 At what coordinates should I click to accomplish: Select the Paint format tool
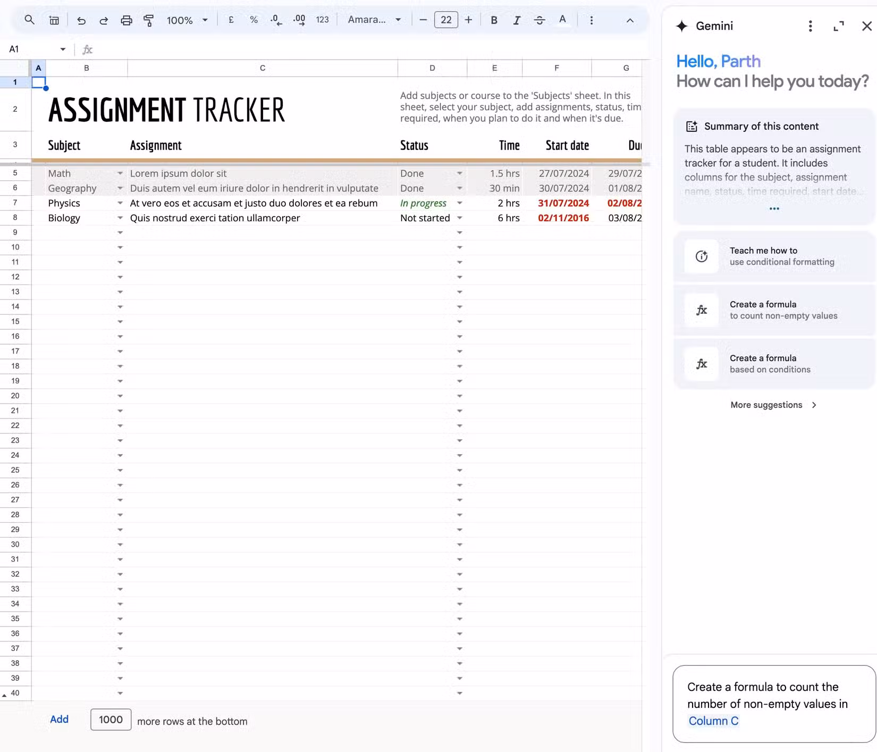tap(149, 20)
